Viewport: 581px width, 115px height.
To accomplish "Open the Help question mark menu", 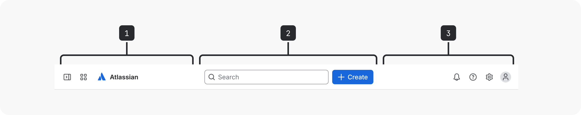I will 473,77.
